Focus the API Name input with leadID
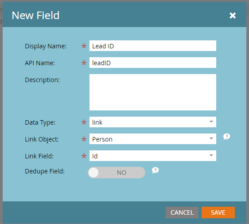The width and height of the screenshot is (249, 224). (x=152, y=63)
